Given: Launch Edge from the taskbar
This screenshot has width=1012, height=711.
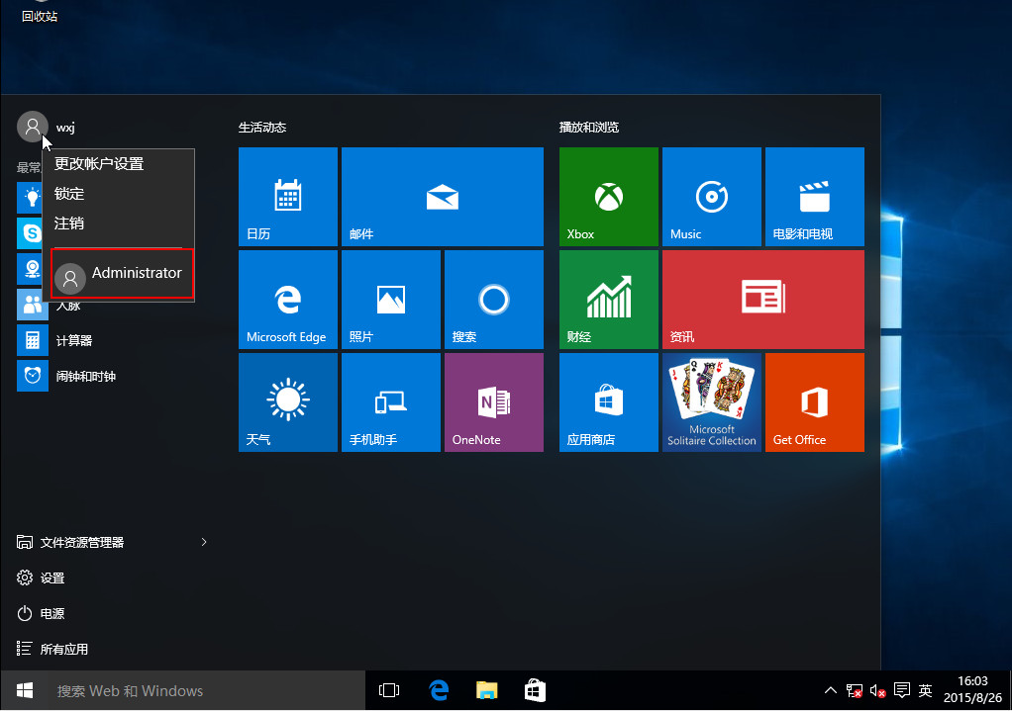Looking at the screenshot, I should 439,690.
